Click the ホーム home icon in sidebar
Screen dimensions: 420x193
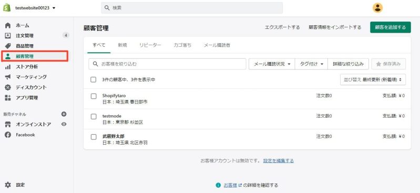point(8,25)
